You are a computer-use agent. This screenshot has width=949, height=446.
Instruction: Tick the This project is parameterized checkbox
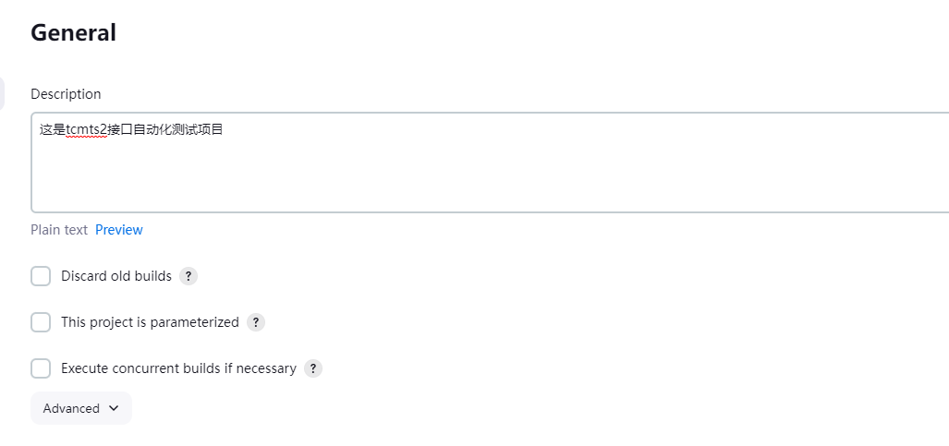tap(41, 322)
